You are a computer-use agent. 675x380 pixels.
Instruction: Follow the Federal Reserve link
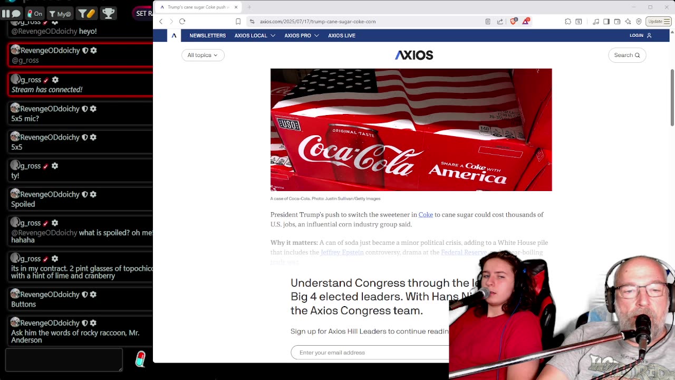(464, 252)
